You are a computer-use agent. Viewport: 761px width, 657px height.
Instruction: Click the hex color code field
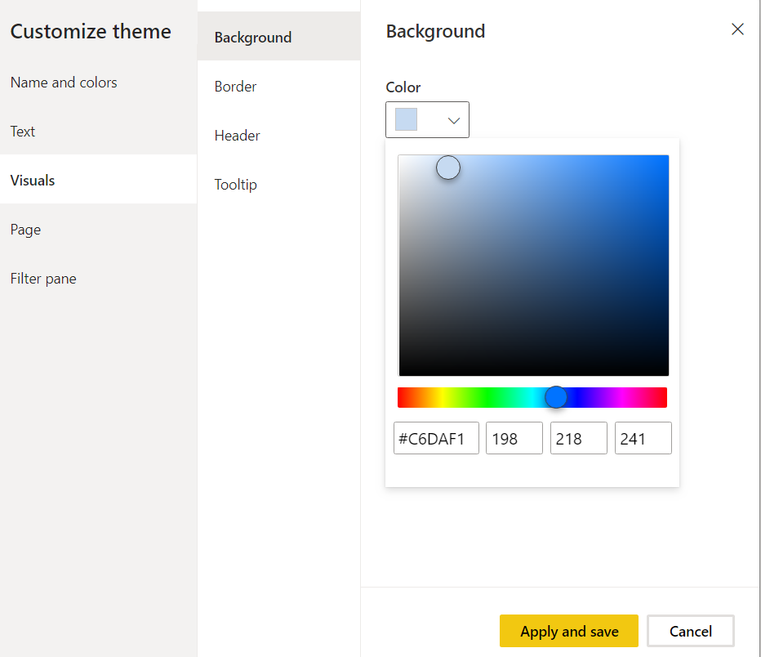(x=436, y=439)
